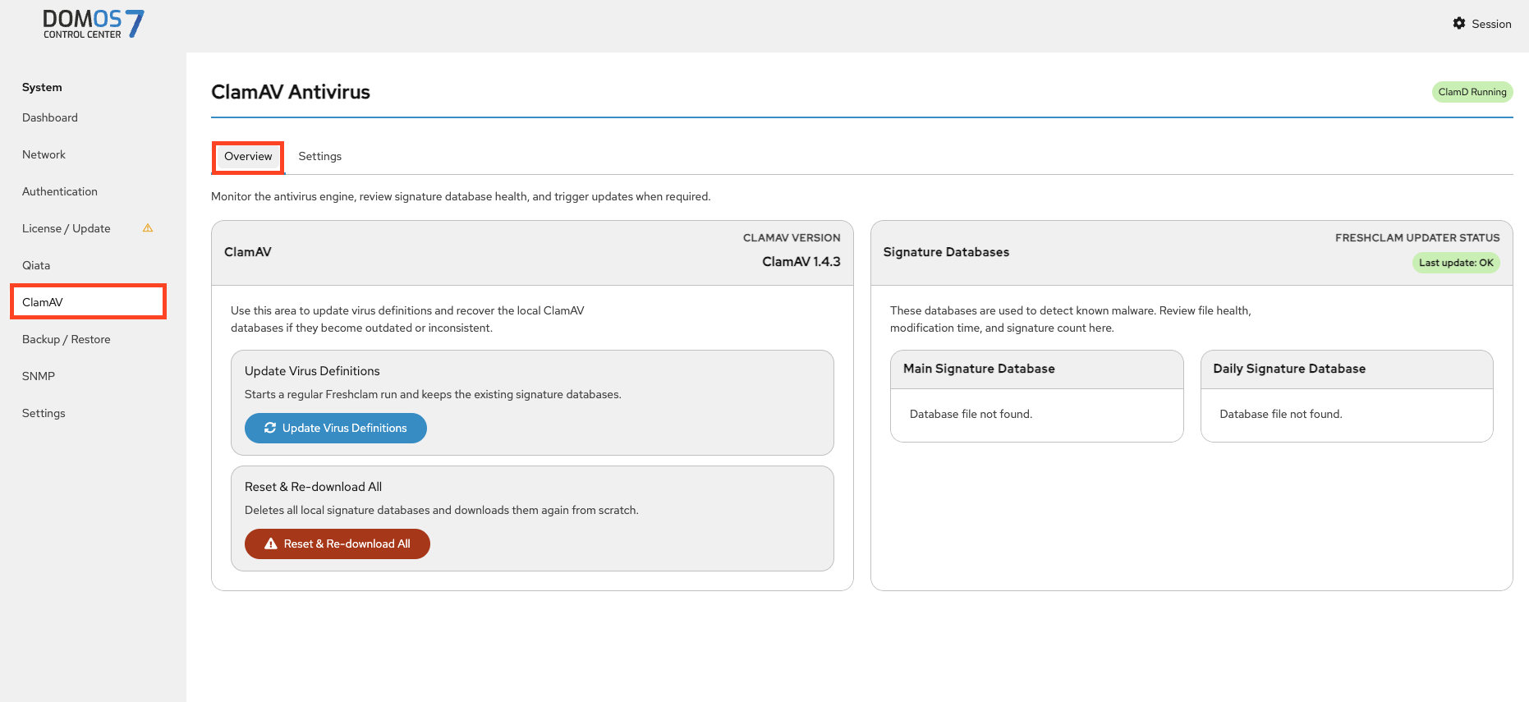1529x702 pixels.
Task: Click the 'Reset & Re-download All' section title
Action: (313, 487)
